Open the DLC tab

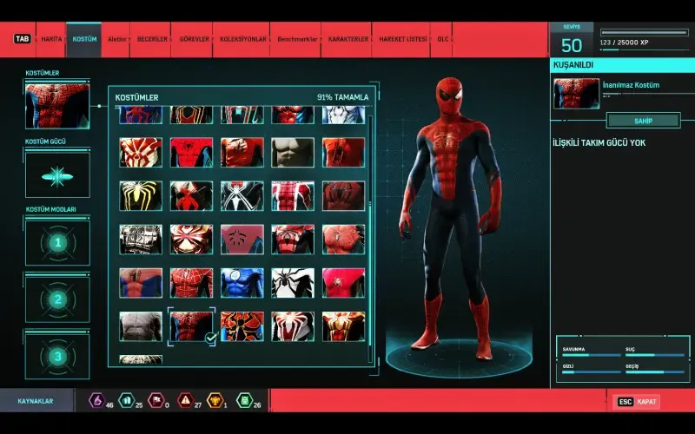[x=443, y=39]
